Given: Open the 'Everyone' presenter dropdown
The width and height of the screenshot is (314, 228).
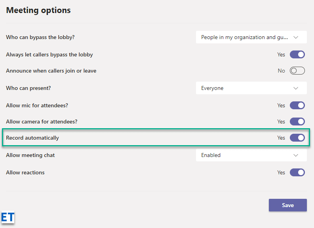Looking at the screenshot, I should point(245,88).
